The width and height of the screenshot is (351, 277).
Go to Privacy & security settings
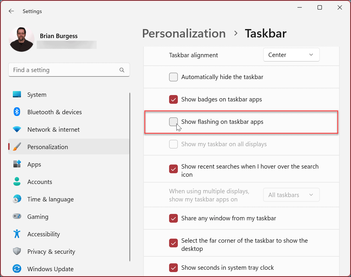pos(51,251)
